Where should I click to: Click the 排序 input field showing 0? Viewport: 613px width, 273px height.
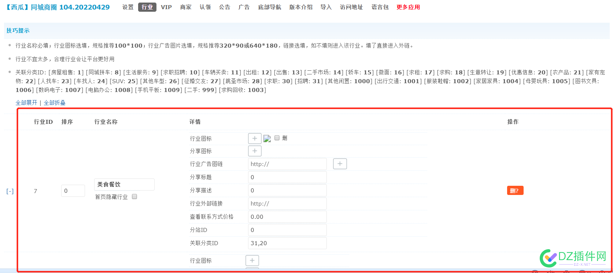point(73,191)
